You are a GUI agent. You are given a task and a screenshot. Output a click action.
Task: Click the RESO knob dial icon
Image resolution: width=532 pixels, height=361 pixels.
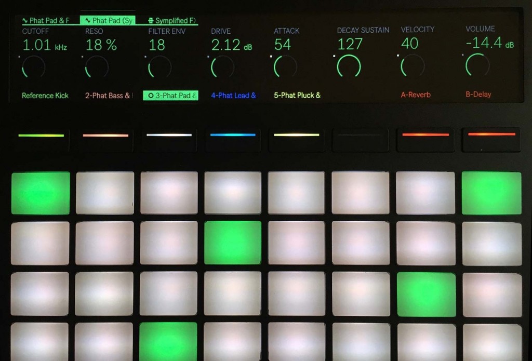[x=97, y=67]
